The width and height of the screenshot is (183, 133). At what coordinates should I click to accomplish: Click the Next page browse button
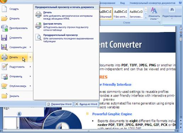click(181, 127)
